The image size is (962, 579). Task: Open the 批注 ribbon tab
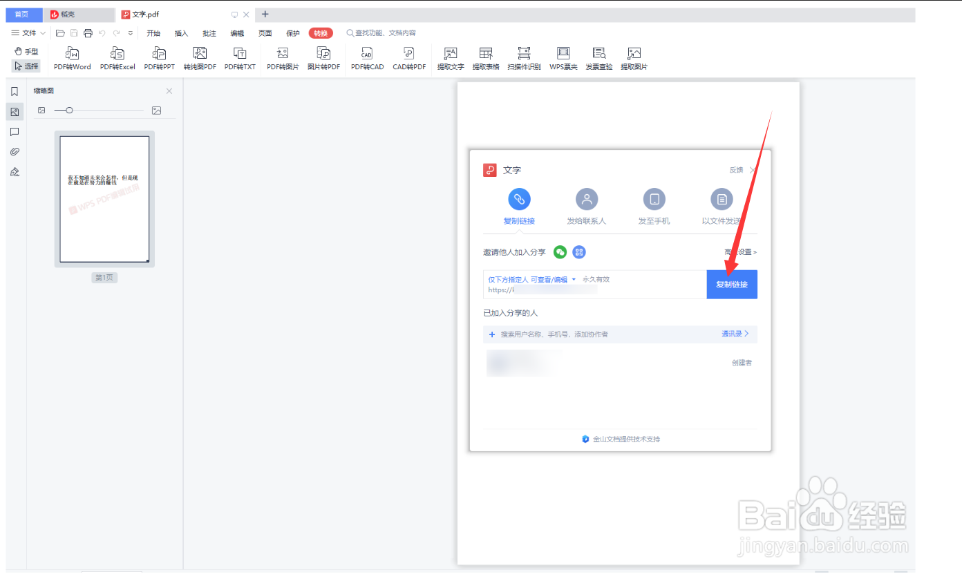click(209, 33)
